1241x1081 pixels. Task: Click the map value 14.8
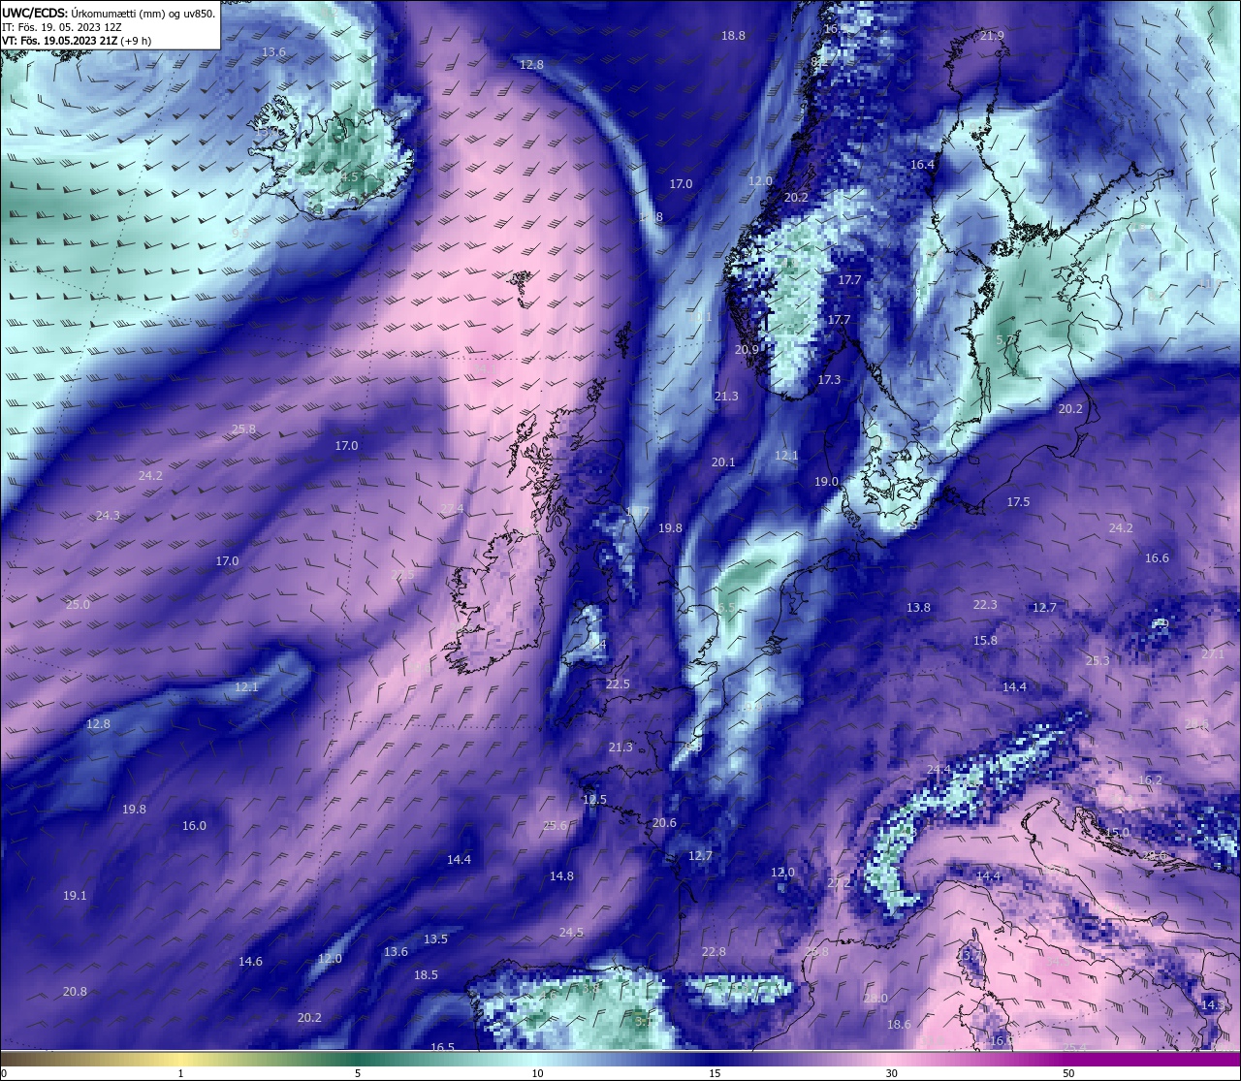coord(561,876)
